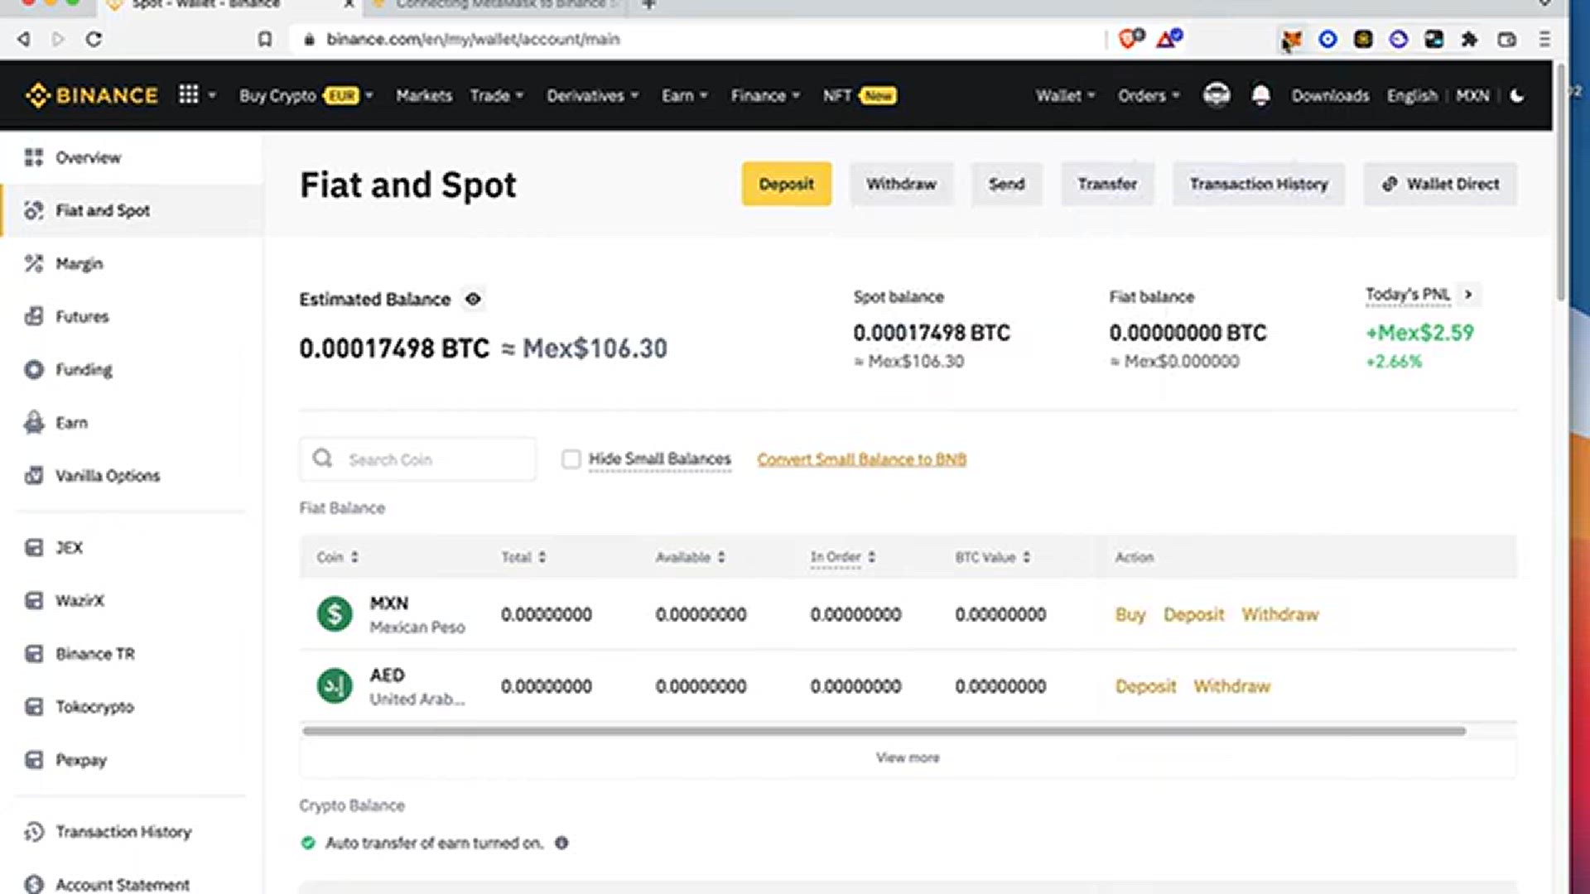Toggle dark mode moon icon

pos(1517,95)
